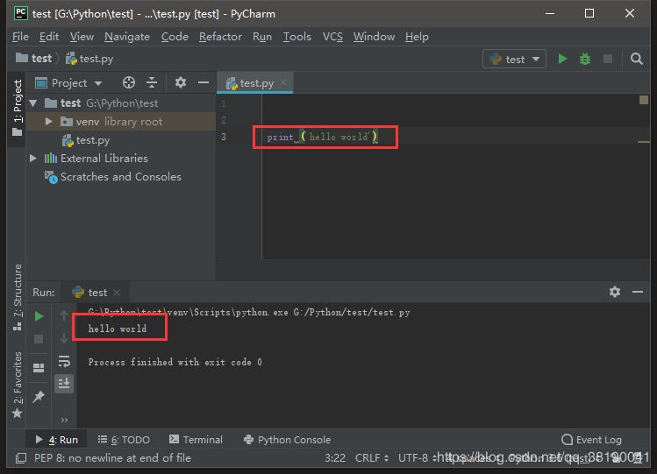Start debugging with the green bug icon
657x474 pixels.
pos(584,59)
